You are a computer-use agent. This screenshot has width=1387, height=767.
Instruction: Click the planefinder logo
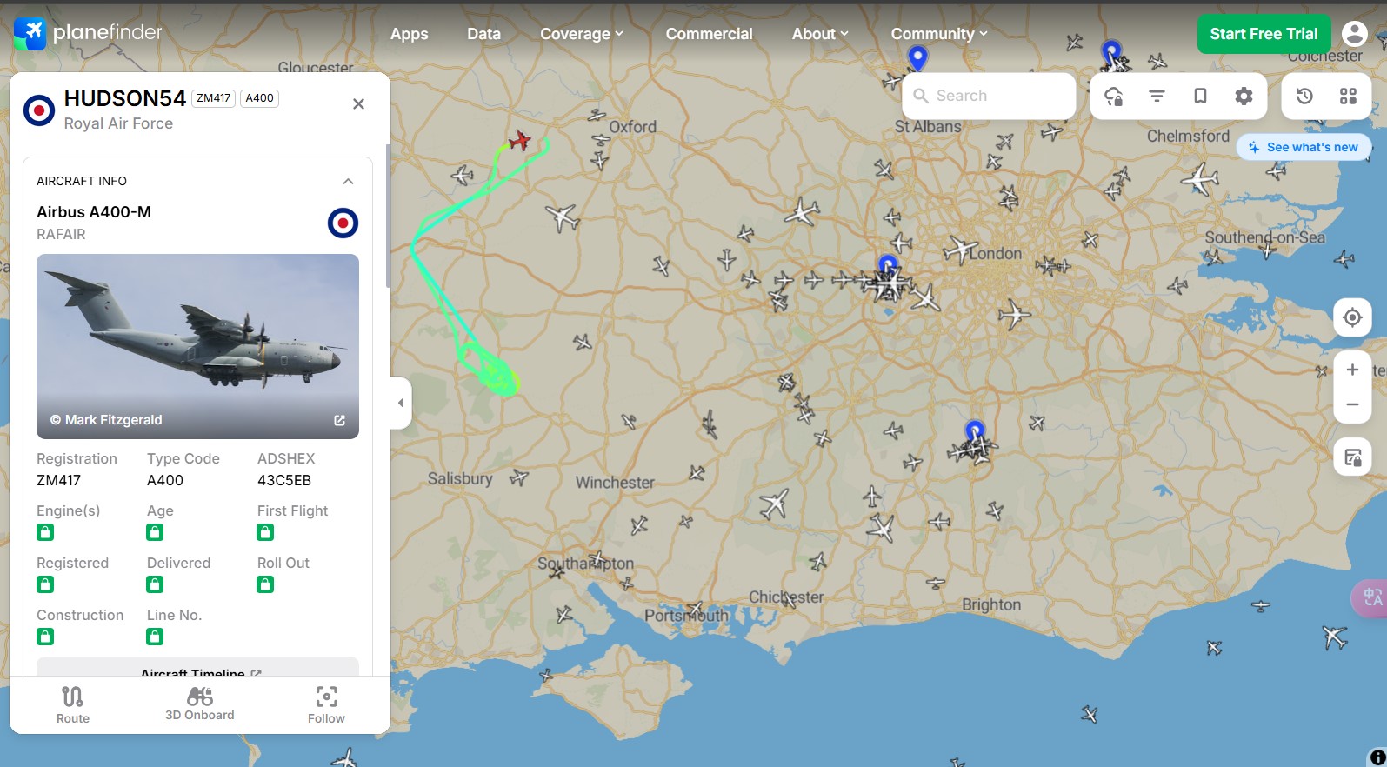click(88, 33)
